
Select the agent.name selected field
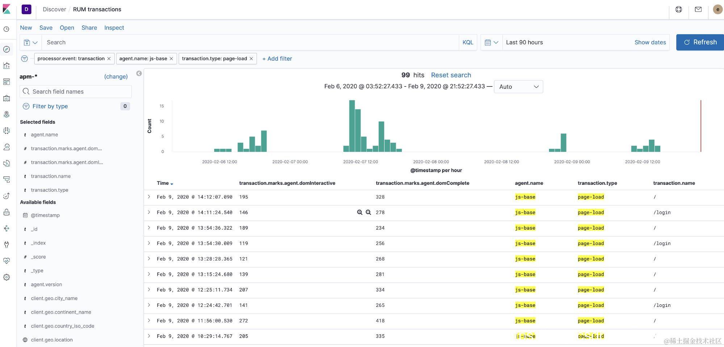44,135
